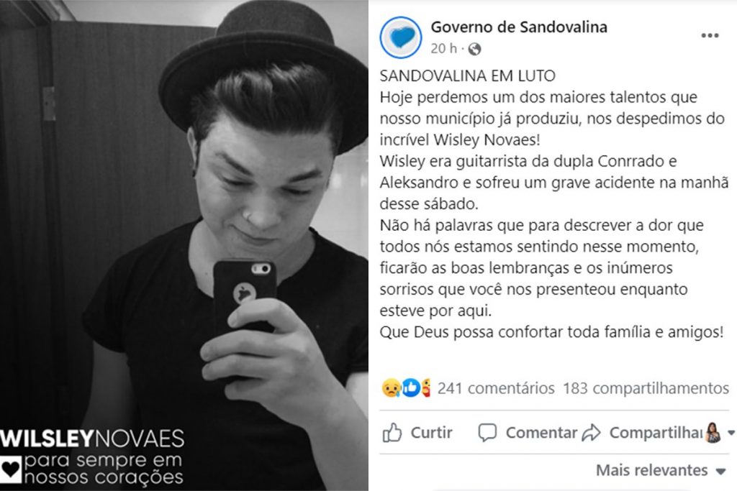View the 241 comentários
737x491 pixels.
pyautogui.click(x=496, y=388)
